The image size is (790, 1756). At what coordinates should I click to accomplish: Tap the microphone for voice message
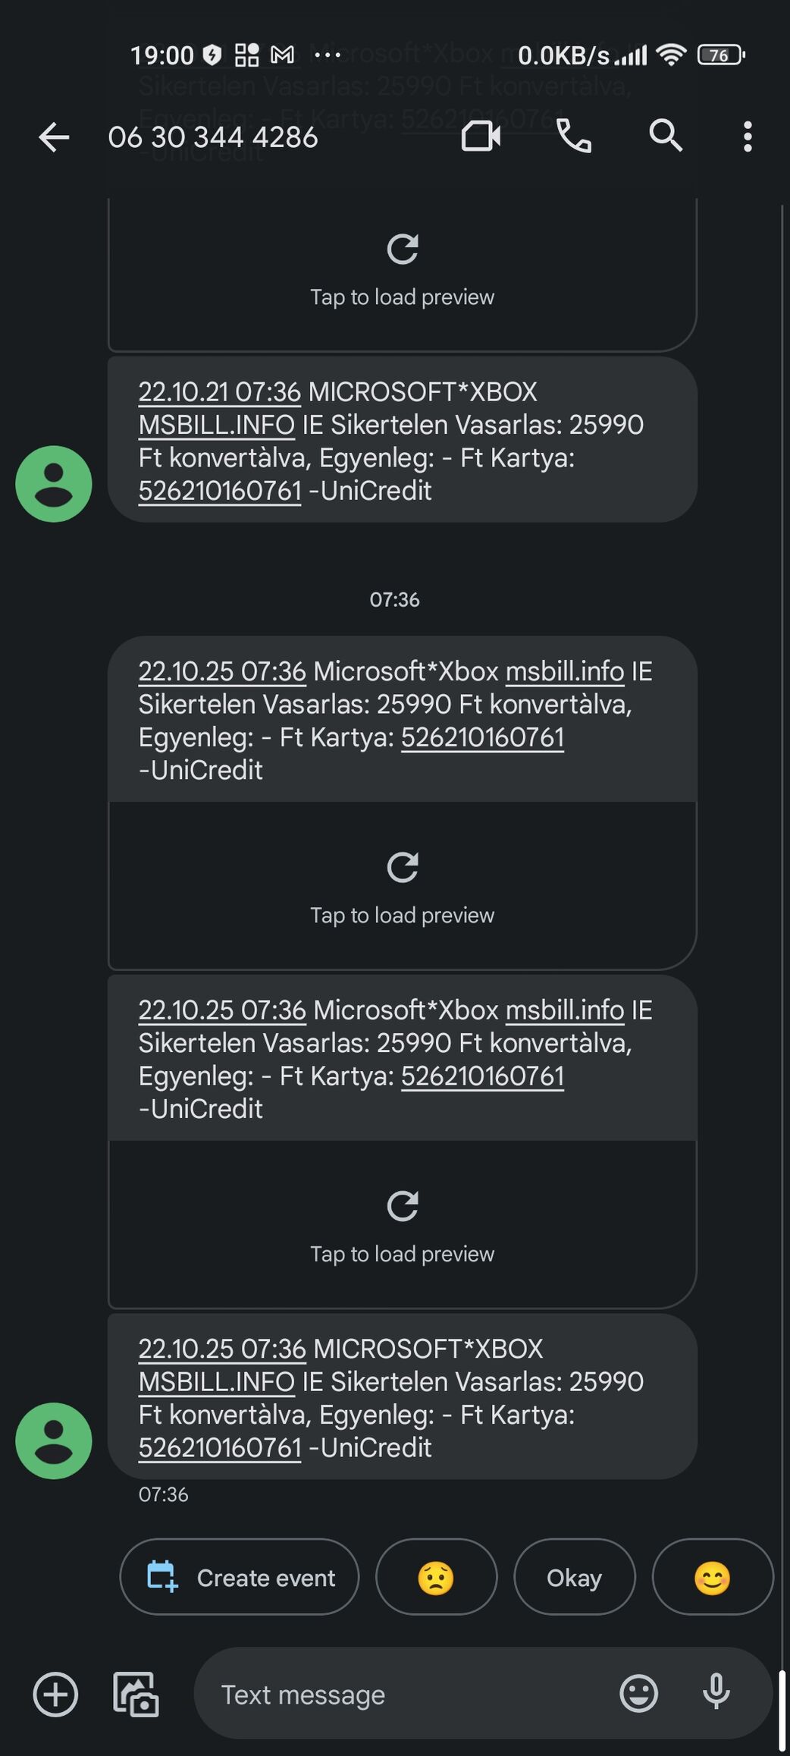pyautogui.click(x=716, y=1692)
